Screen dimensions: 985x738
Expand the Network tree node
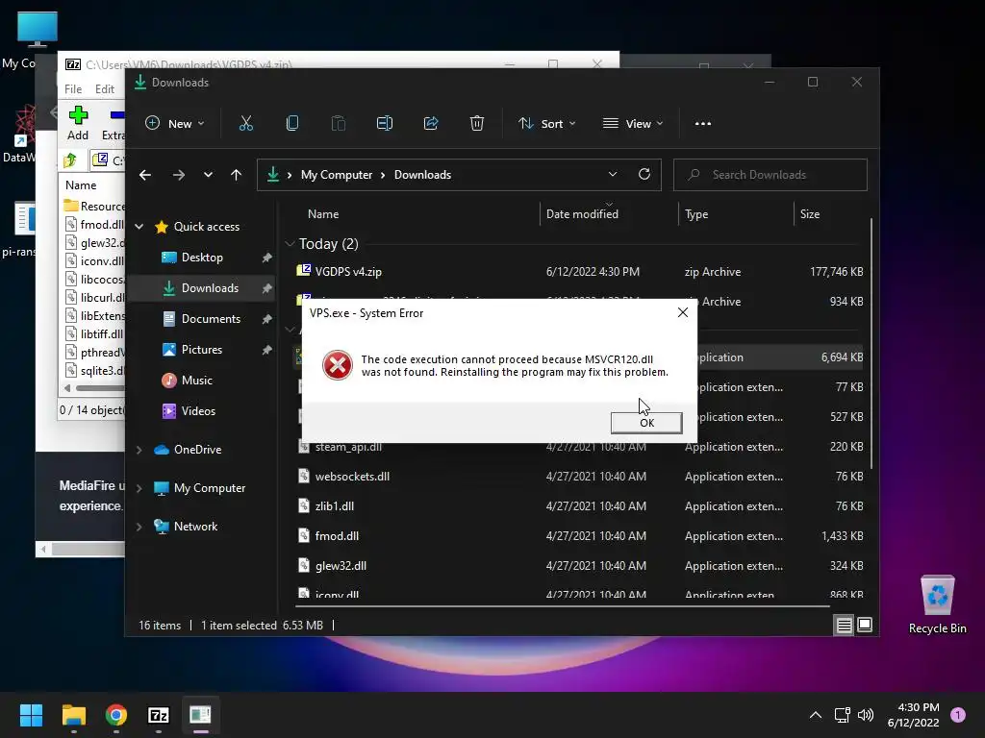[x=139, y=527]
